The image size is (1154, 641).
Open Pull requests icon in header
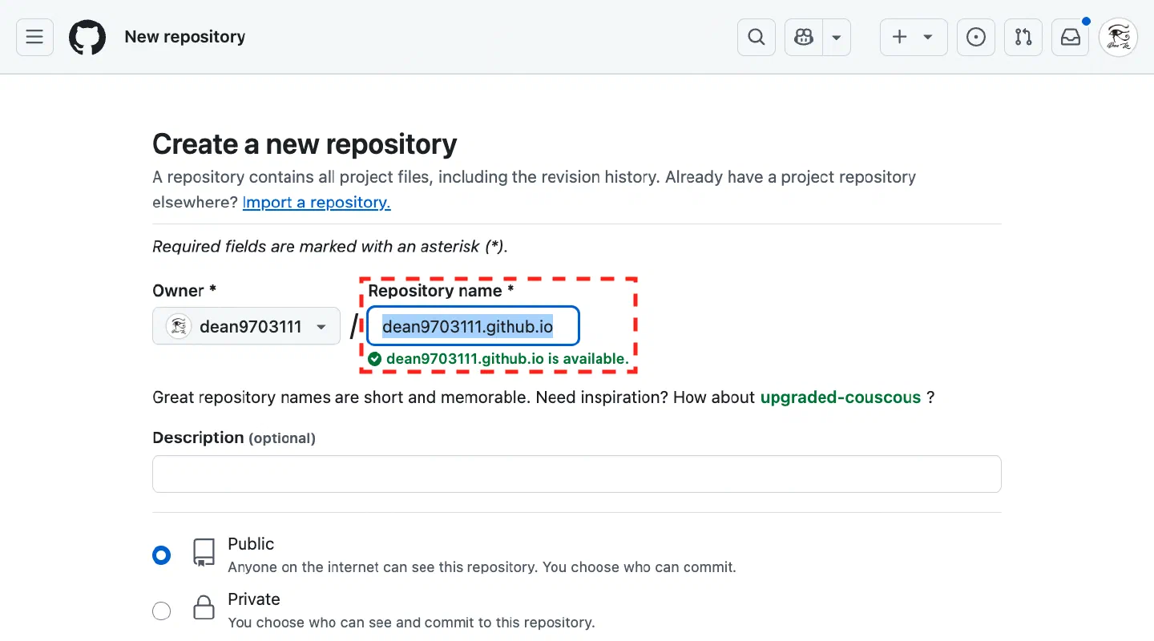1023,37
